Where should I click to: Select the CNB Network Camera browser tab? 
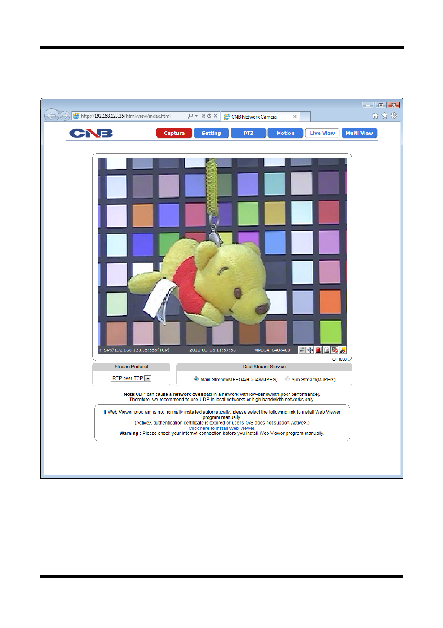click(x=260, y=117)
